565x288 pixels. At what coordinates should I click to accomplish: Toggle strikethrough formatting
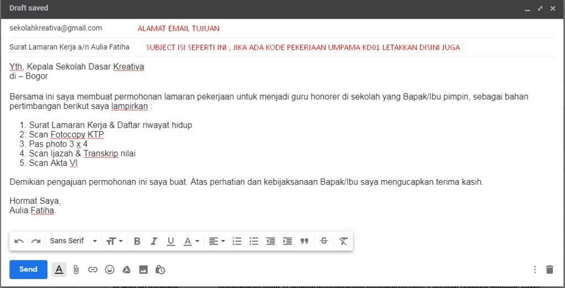324,241
